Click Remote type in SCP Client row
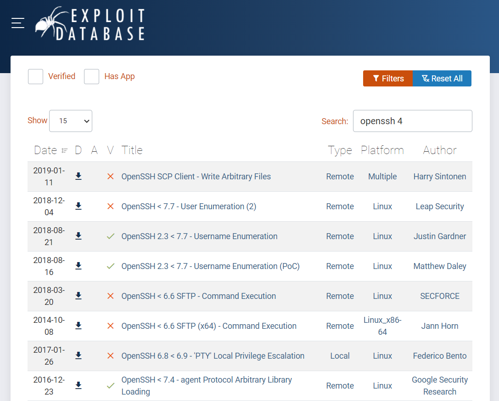 pos(340,177)
